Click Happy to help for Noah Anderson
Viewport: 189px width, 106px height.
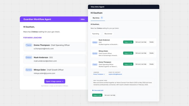128,42
